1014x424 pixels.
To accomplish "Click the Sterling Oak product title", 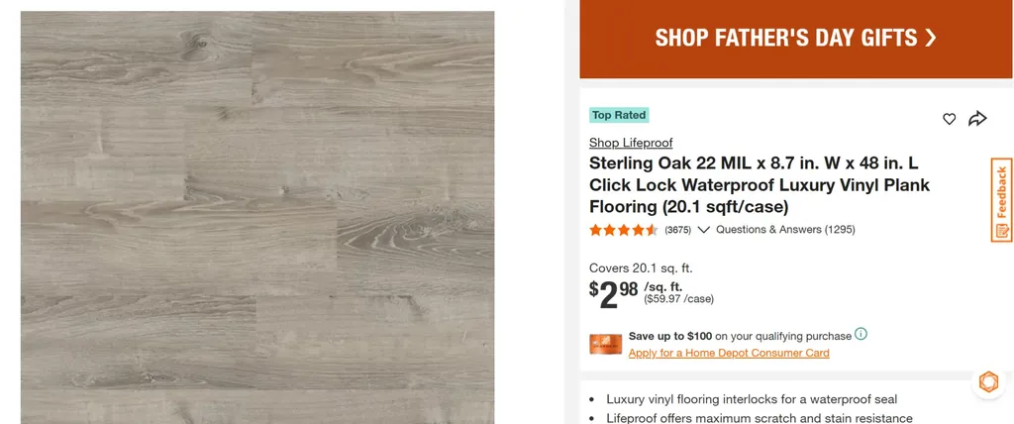I will coord(760,184).
